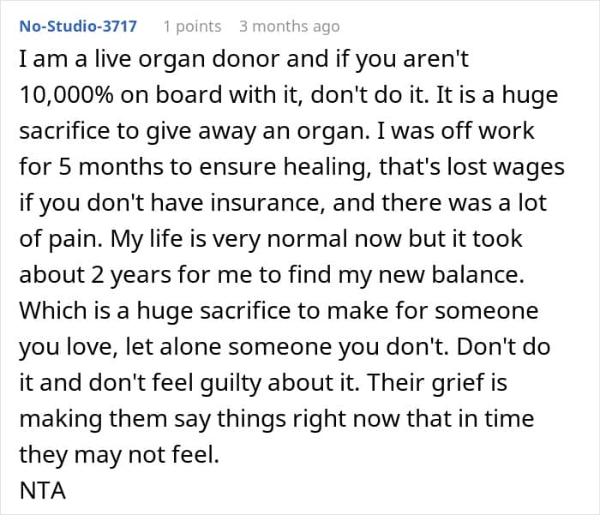Screen dimensions: 600x515
Task: Select the line starting "I am a live organ donor"
Action: point(243,59)
